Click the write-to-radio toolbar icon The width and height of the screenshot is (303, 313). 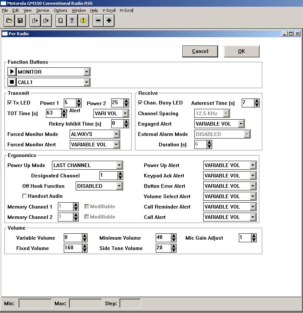tap(46, 21)
